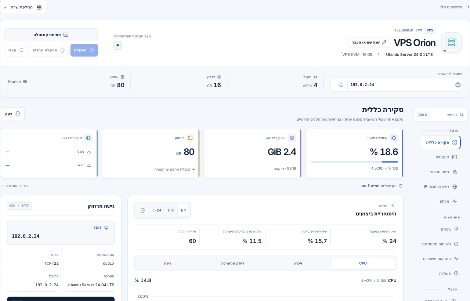
Task: Switch to the זיכרון metrics tab
Action: click(x=298, y=263)
